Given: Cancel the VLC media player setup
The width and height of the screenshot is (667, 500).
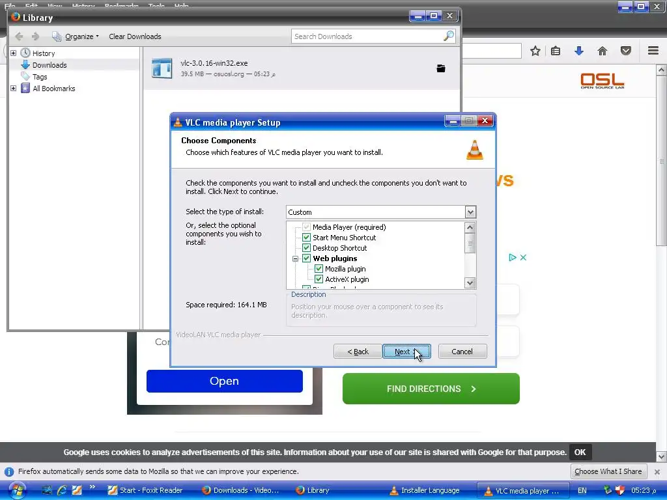Looking at the screenshot, I should 462,352.
